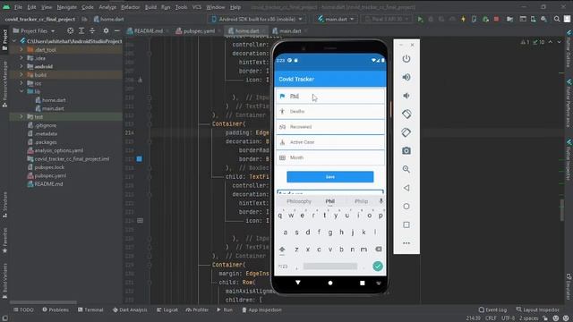The height and width of the screenshot is (322, 573).
Task: Tap phone navigation back triangle
Action: [298, 283]
